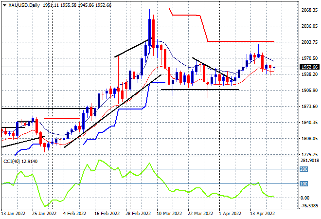Select the 1808.05 price axis label

click(x=309, y=139)
